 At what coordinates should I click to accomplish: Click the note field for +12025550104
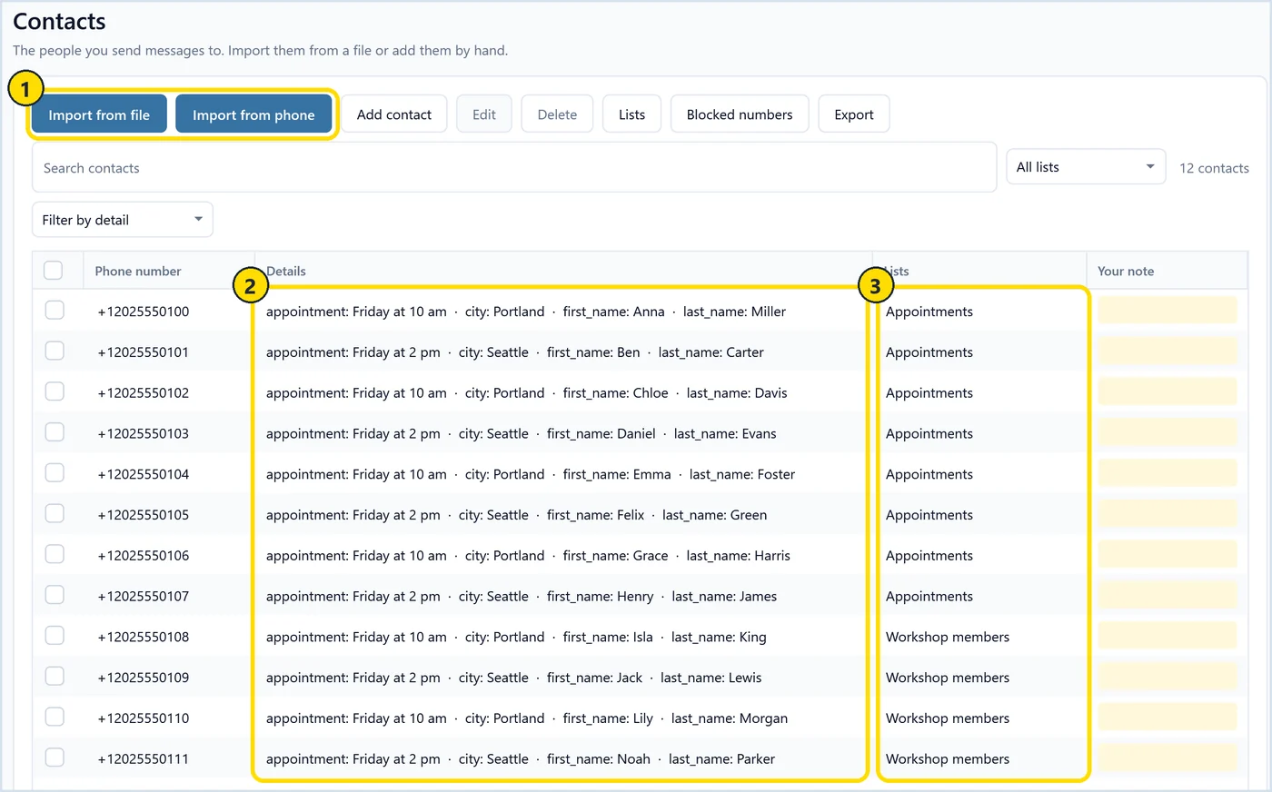[1168, 473]
